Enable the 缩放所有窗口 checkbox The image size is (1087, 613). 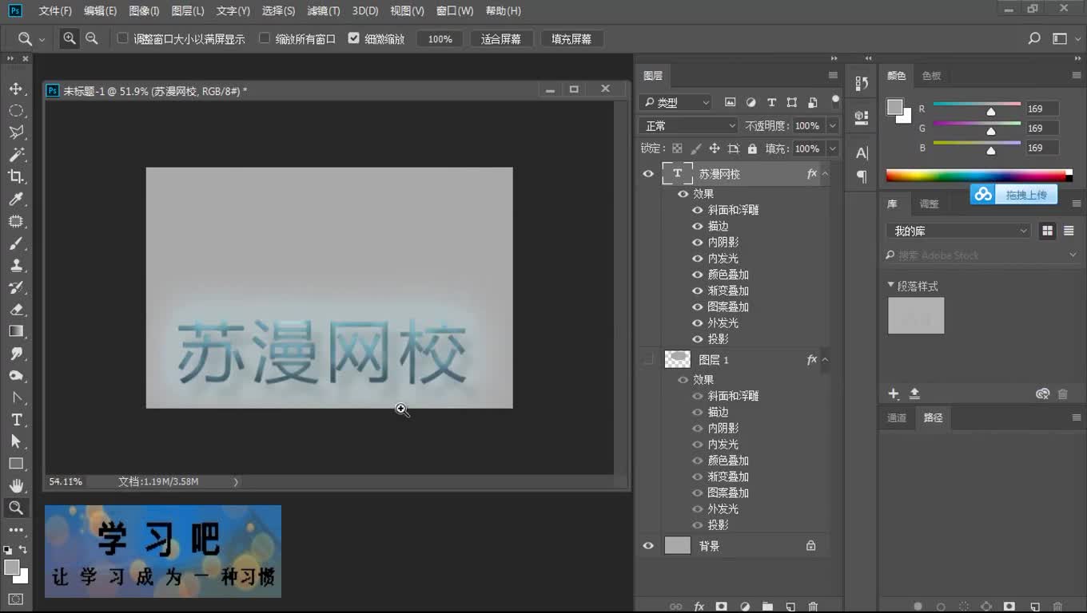266,38
